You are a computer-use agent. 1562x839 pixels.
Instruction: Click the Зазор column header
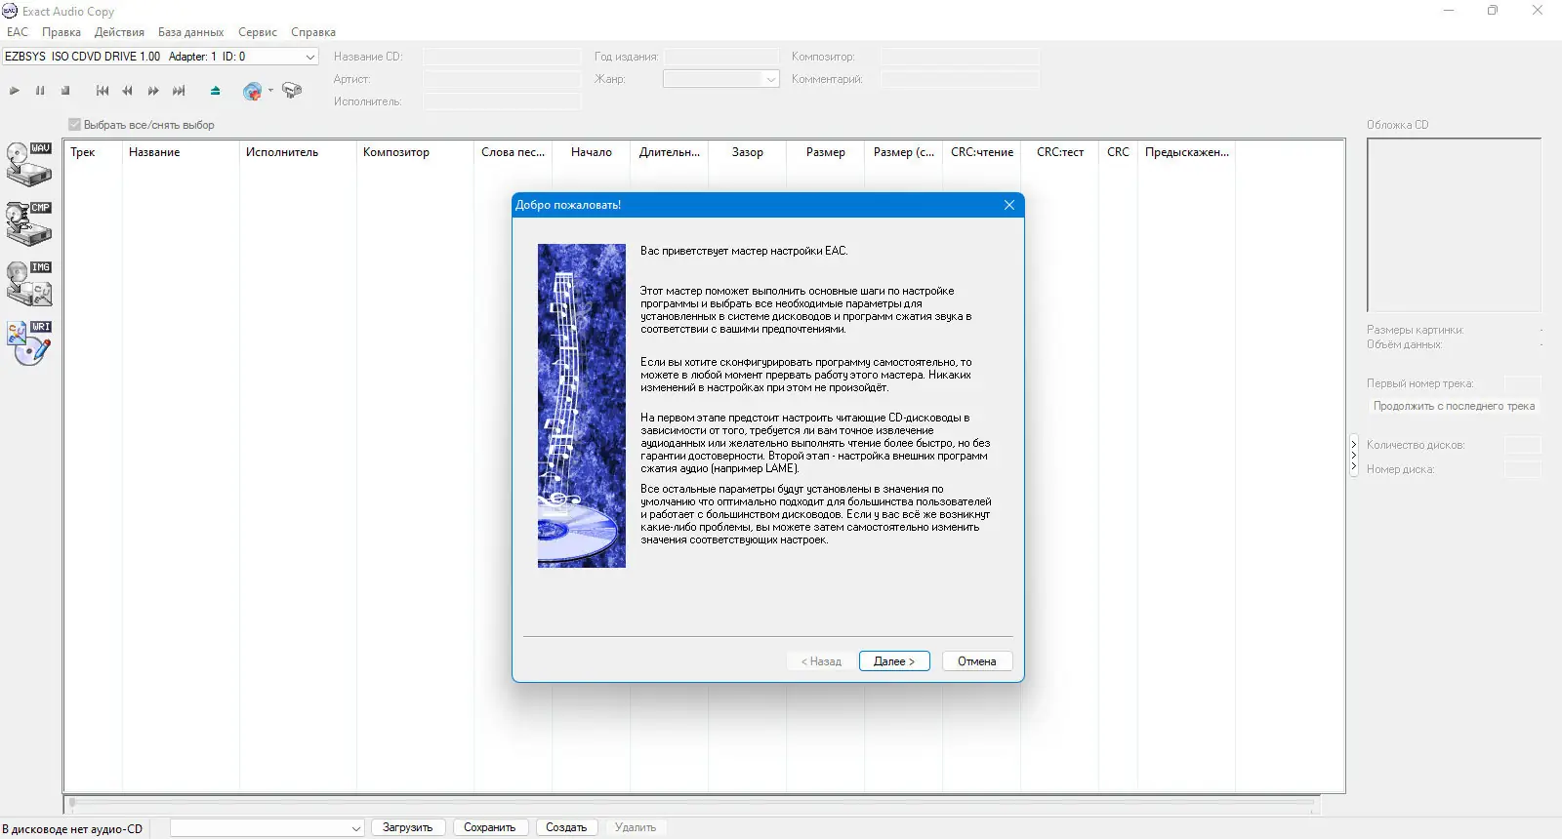tap(748, 152)
